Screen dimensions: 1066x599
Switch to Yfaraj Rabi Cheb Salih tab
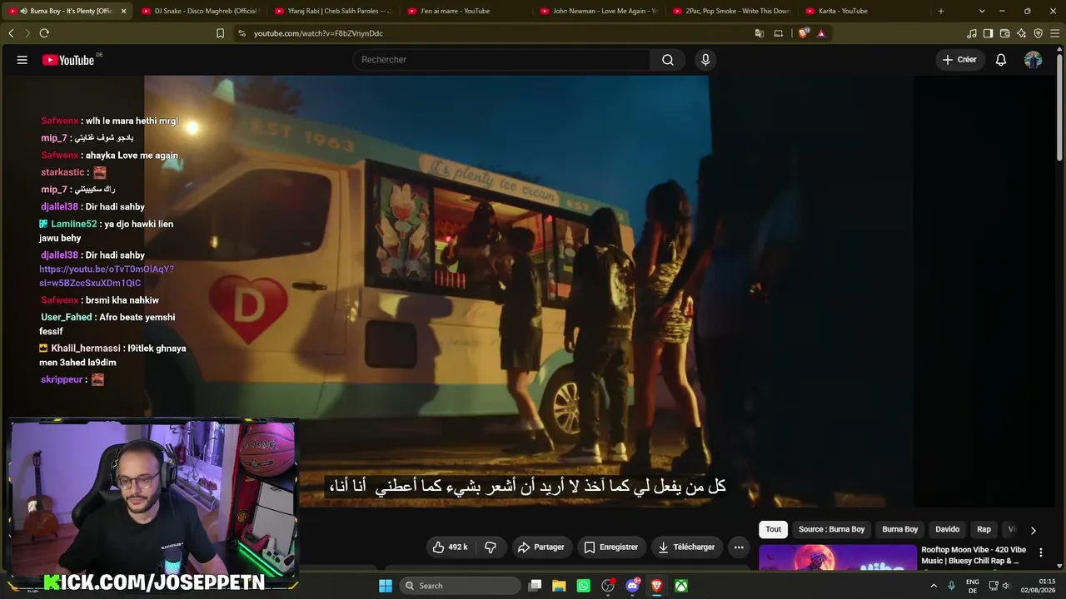tap(333, 11)
